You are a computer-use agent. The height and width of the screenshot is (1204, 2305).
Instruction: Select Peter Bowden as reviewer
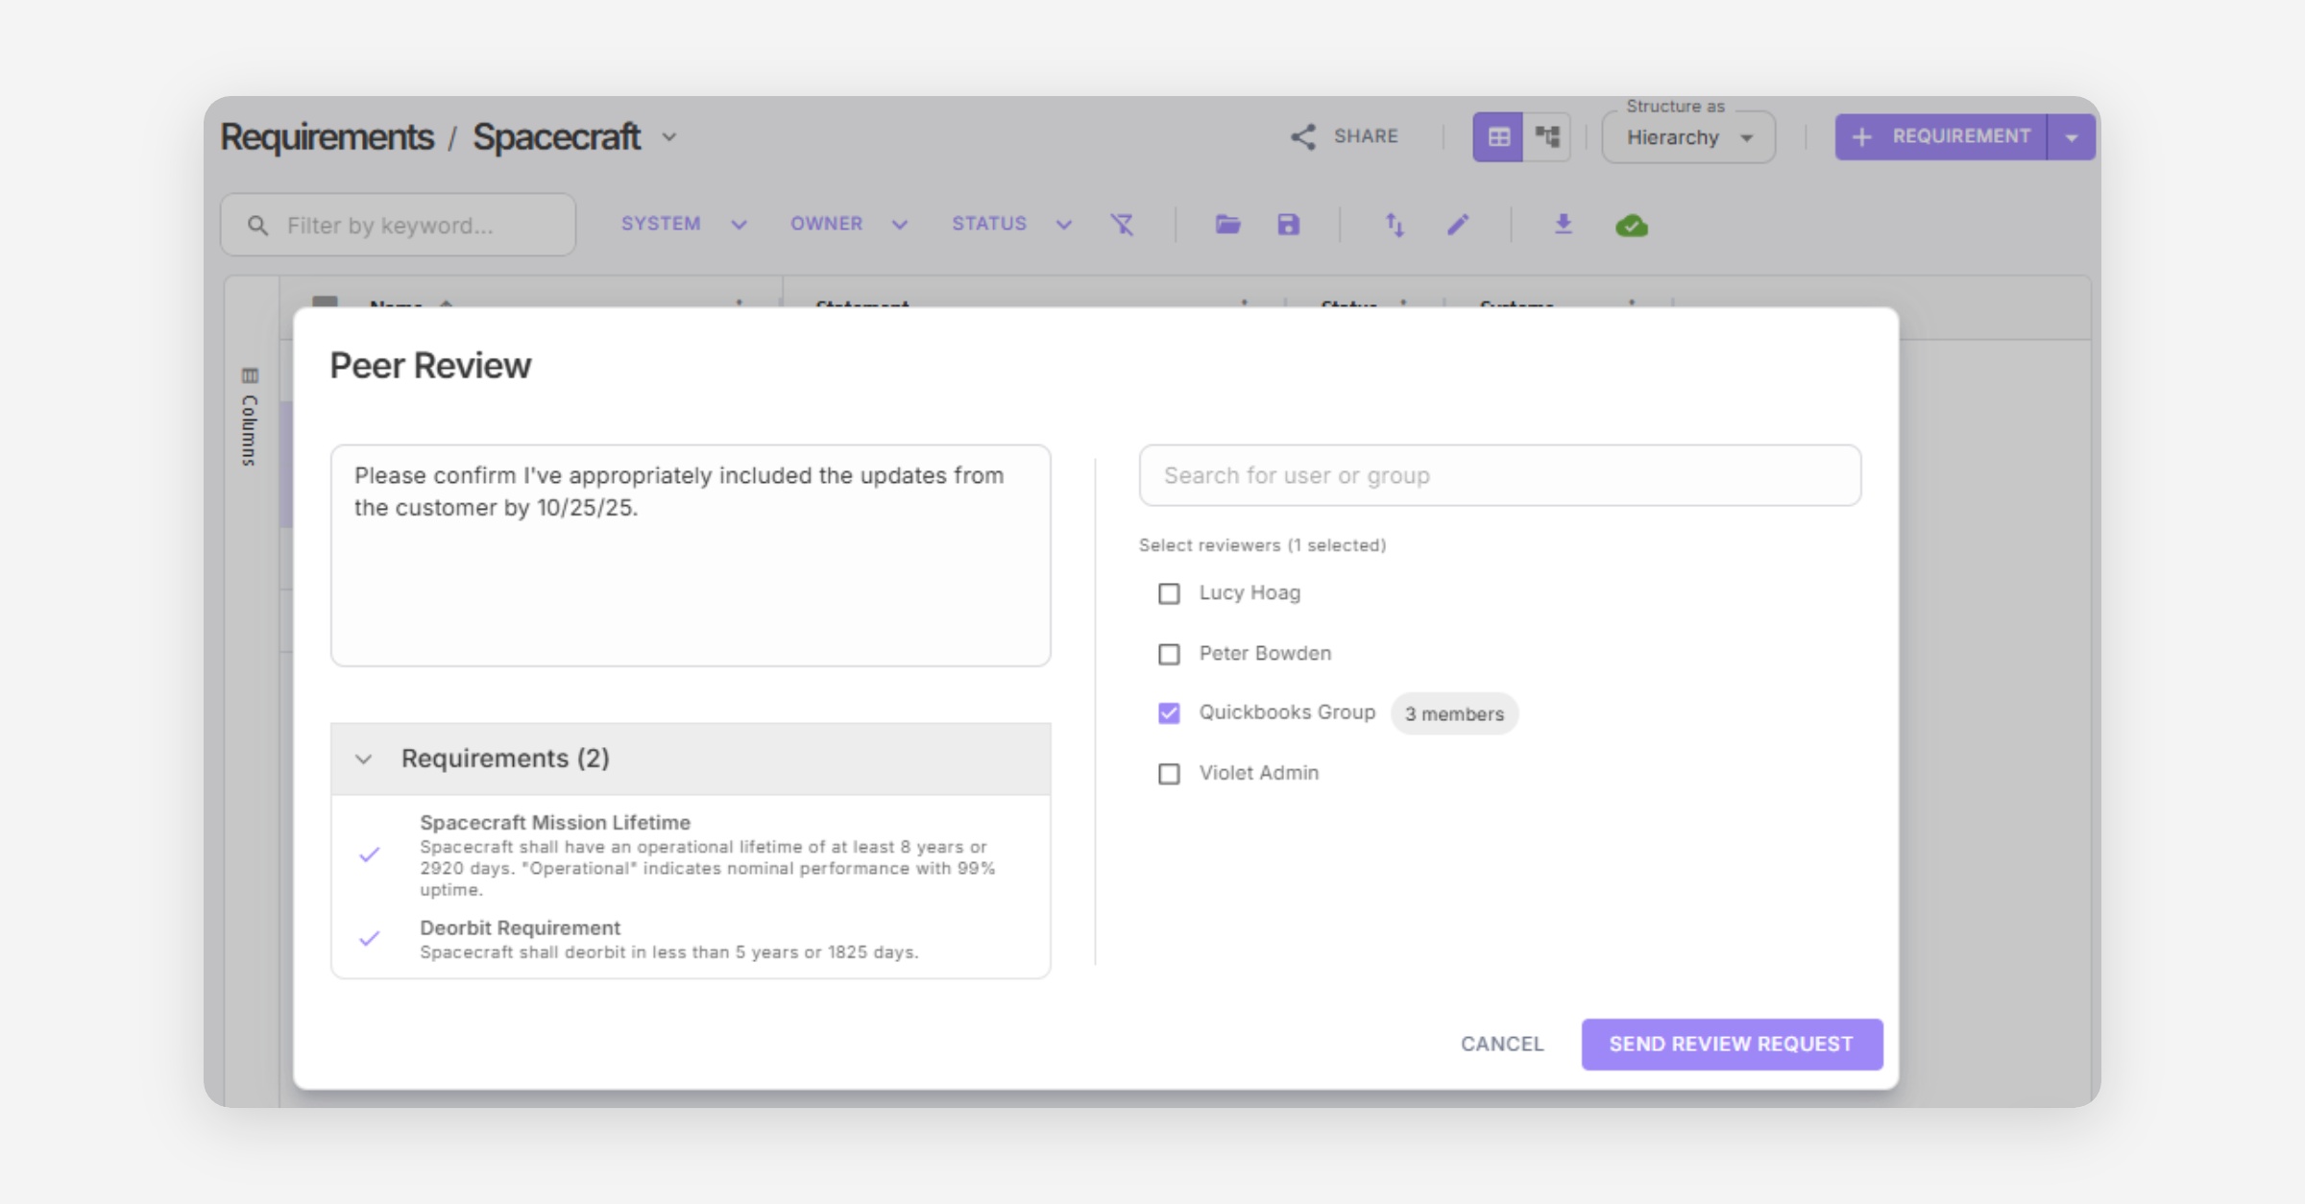pos(1169,654)
